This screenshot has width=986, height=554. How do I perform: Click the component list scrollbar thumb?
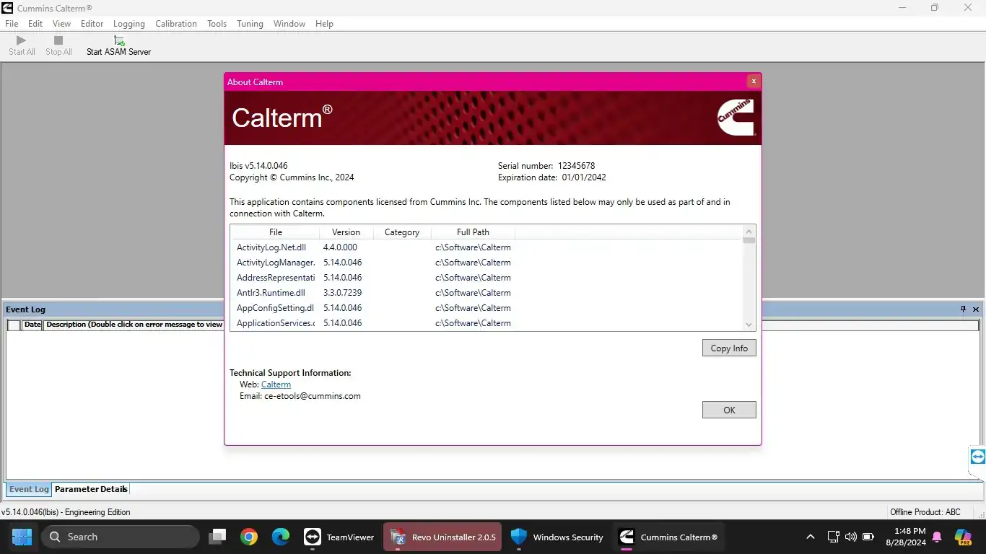749,241
